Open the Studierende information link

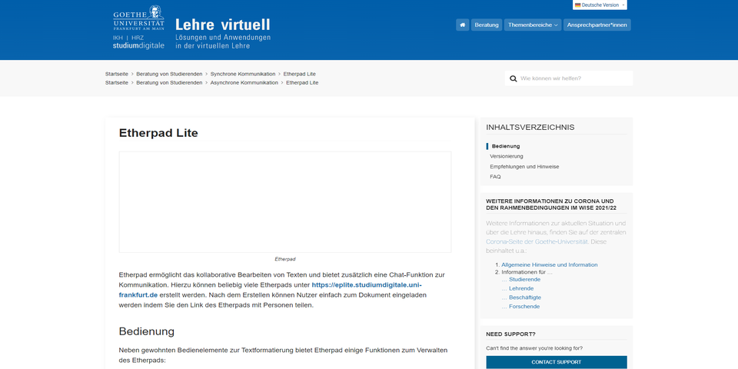(x=524, y=280)
